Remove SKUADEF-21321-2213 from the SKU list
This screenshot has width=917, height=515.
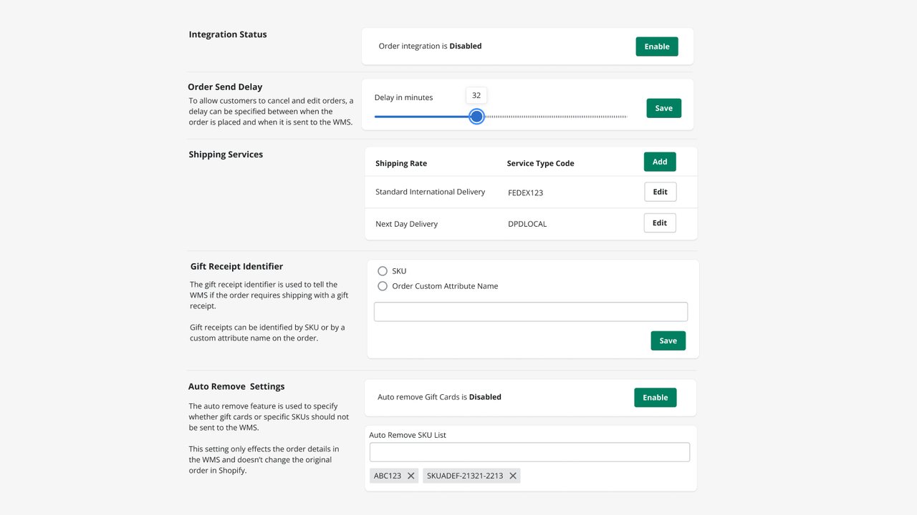pyautogui.click(x=513, y=475)
